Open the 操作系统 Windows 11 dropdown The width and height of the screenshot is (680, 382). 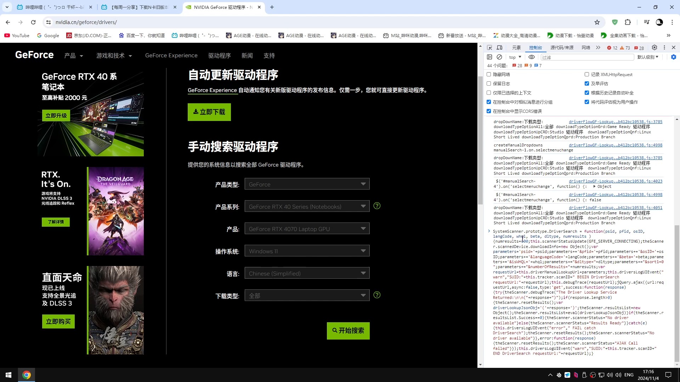pyautogui.click(x=307, y=251)
